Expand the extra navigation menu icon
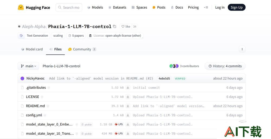Viewport: 271px width, 139px height. tap(206, 8)
